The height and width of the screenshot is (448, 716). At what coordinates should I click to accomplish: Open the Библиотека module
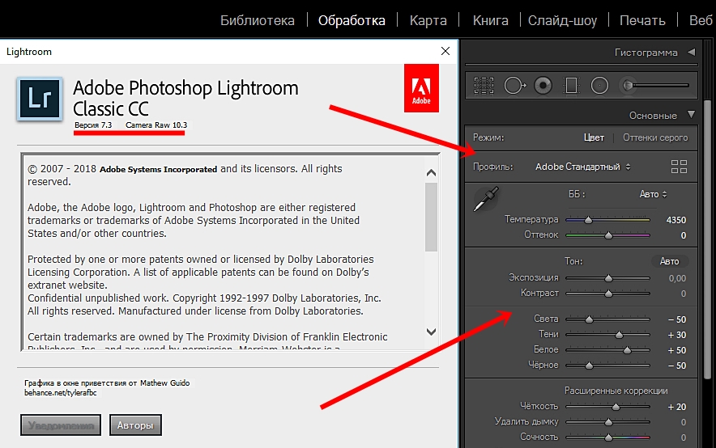pyautogui.click(x=257, y=20)
